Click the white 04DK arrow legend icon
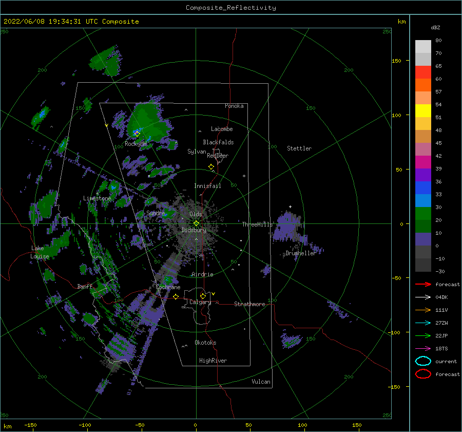The image size is (462, 432). tap(423, 297)
